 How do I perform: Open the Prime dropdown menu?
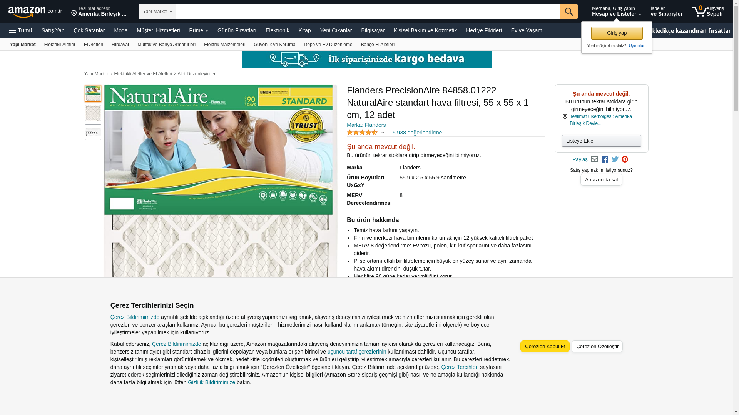tap(199, 30)
